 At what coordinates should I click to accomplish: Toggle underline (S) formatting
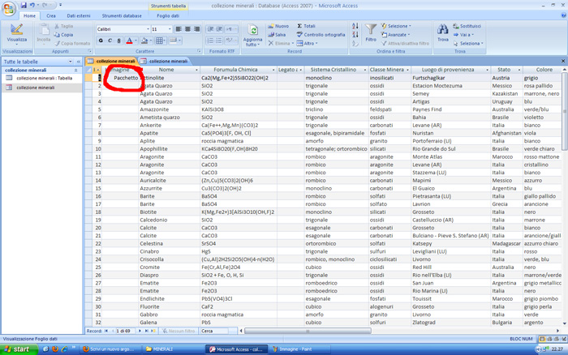pos(118,41)
